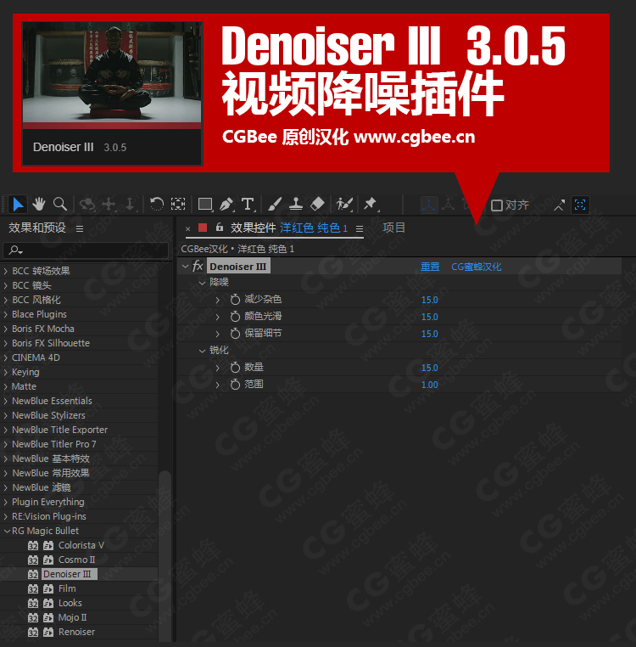Viewport: 636px width, 647px height.
Task: Expand the 范围 property
Action: point(218,385)
